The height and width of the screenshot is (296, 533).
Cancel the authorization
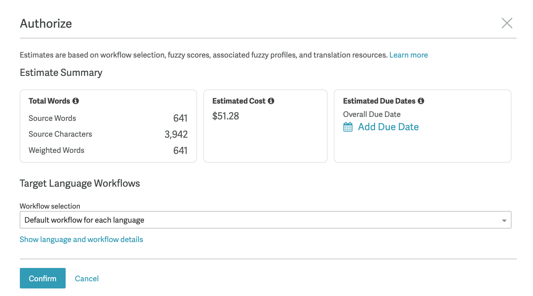coord(87,278)
